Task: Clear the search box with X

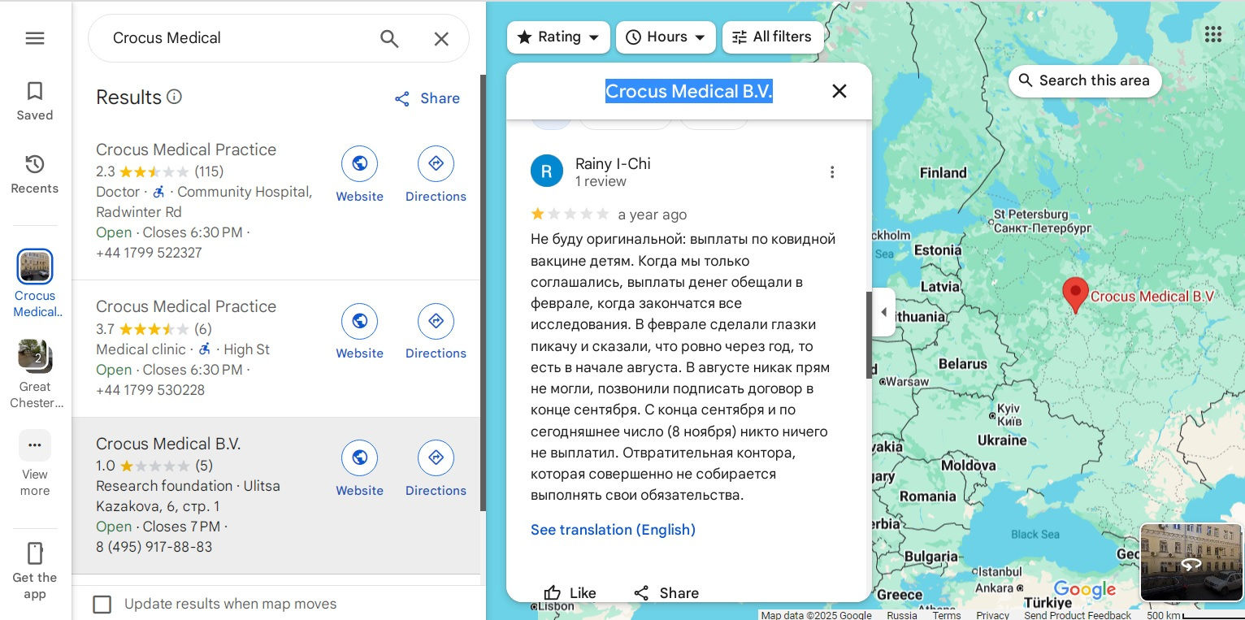Action: click(x=441, y=38)
